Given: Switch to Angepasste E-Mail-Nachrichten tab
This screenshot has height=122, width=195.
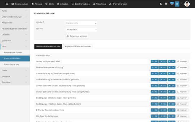Looking at the screenshot, I should pyautogui.click(x=78, y=46).
